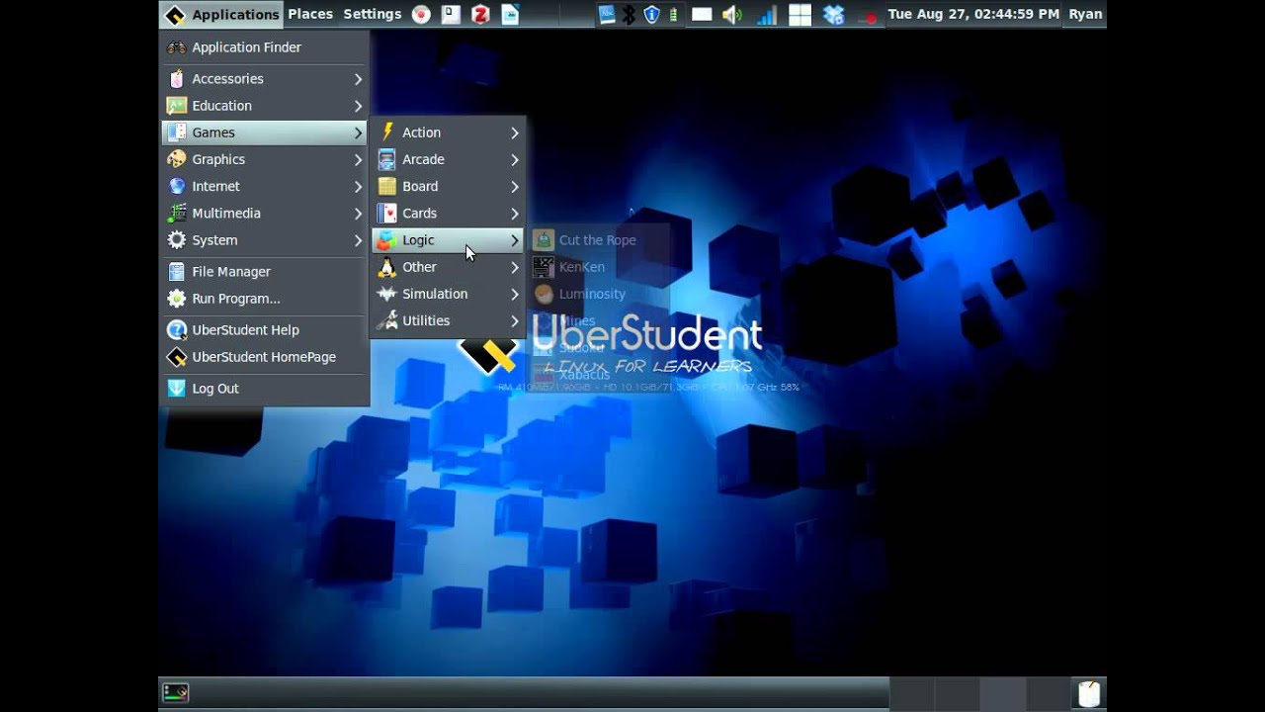Click the UberStudent Help question icon
Image resolution: width=1265 pixels, height=712 pixels.
click(x=176, y=330)
